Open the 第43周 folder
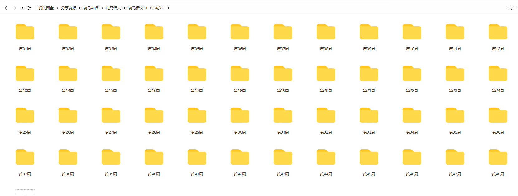This screenshot has height=196, width=518. 283,157
